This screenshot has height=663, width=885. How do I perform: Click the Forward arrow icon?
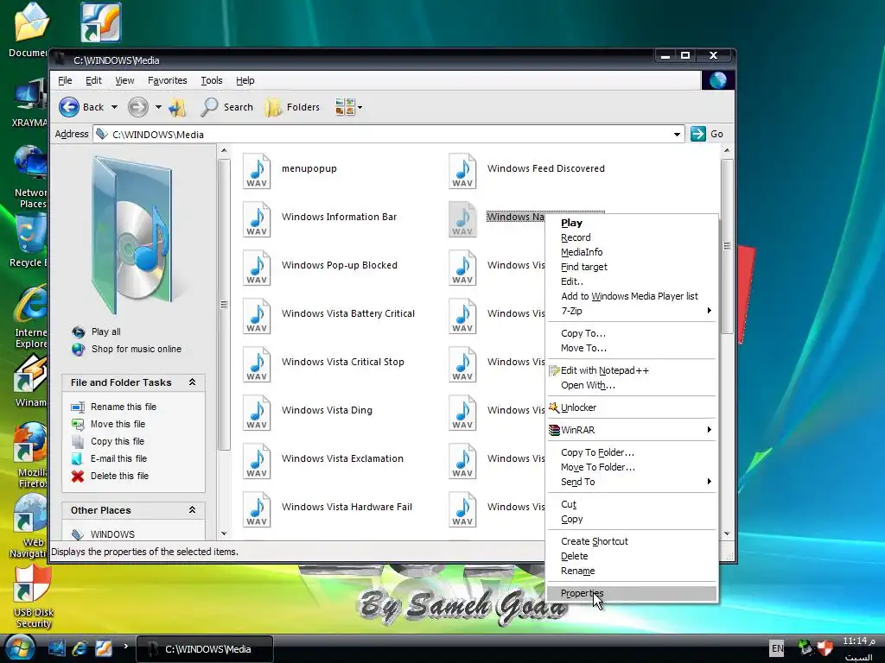[137, 107]
